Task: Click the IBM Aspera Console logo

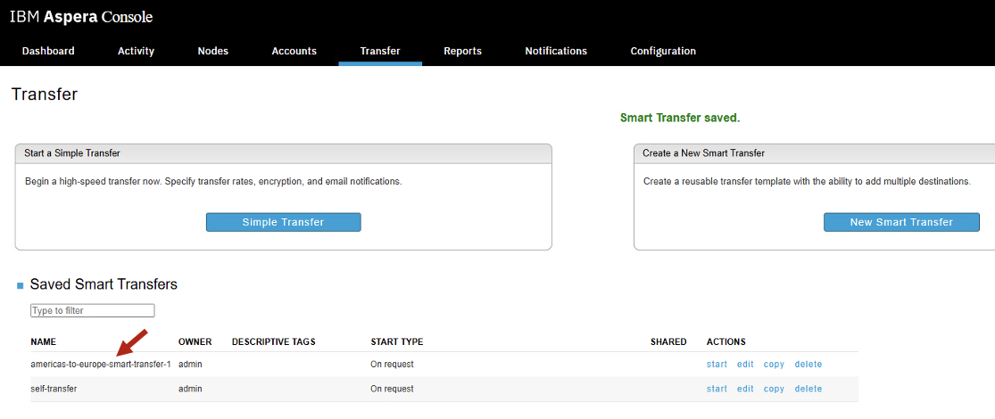Action: tap(81, 17)
